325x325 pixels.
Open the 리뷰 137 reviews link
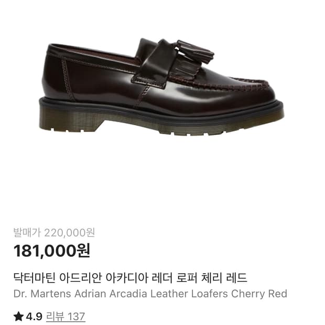[66, 317]
